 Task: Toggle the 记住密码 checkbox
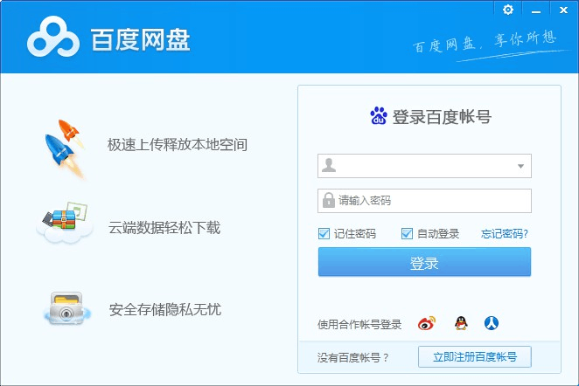[324, 233]
